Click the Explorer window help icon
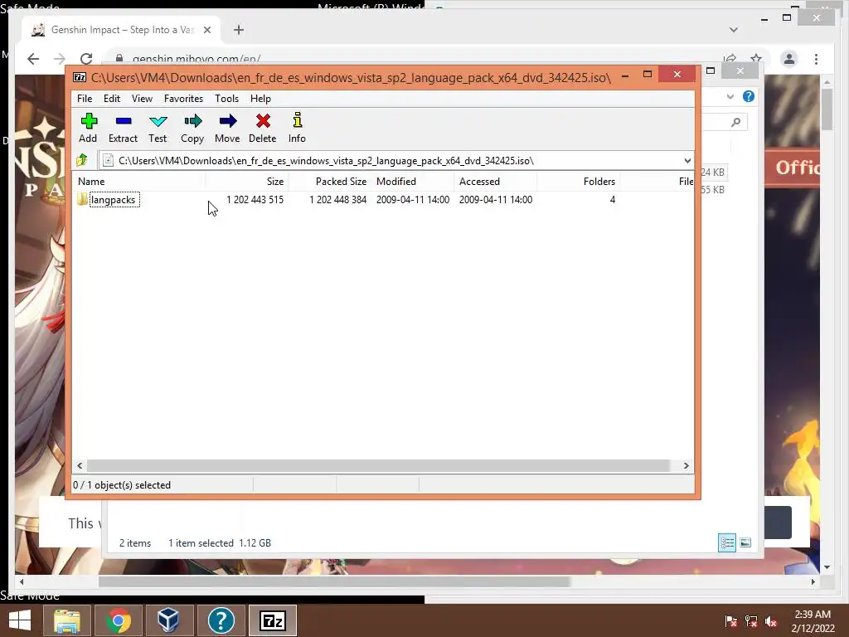Viewport: 849px width, 637px height. coord(749,96)
